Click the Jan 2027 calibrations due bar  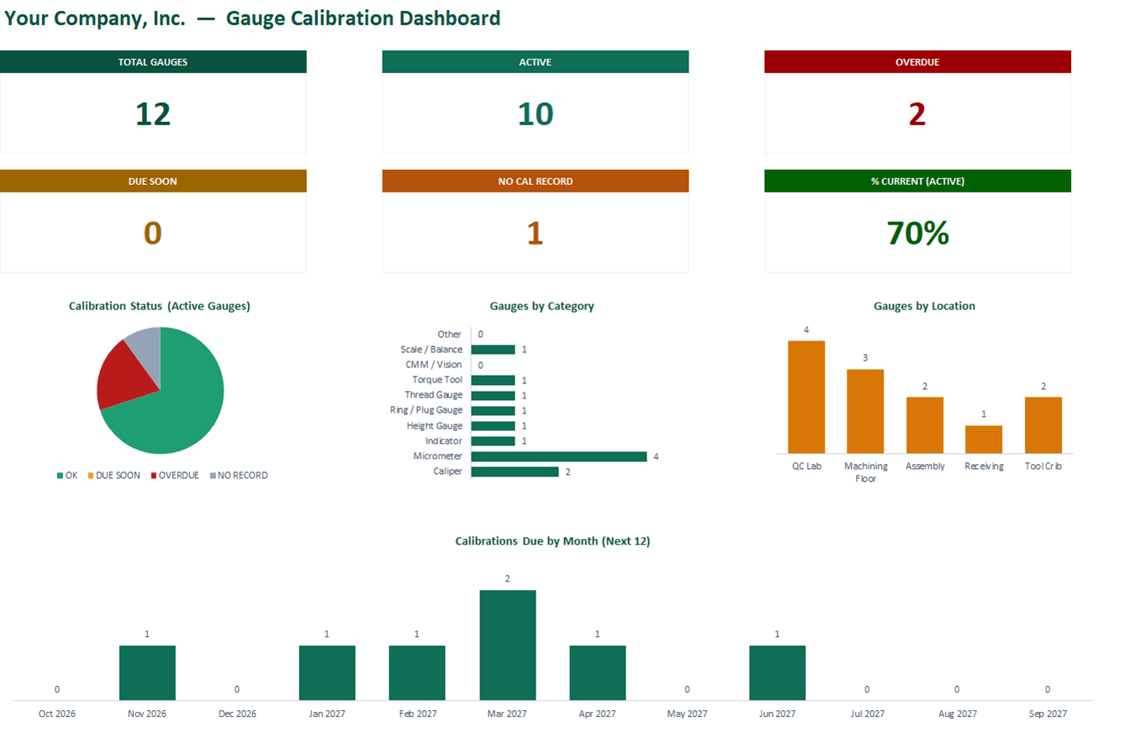(x=327, y=672)
